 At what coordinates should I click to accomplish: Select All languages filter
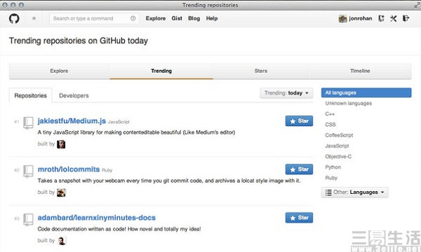pos(366,92)
